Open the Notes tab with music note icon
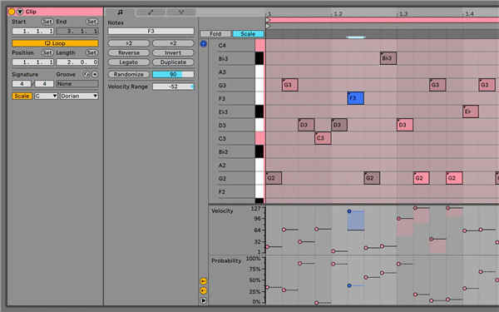This screenshot has height=312, width=499. point(120,12)
